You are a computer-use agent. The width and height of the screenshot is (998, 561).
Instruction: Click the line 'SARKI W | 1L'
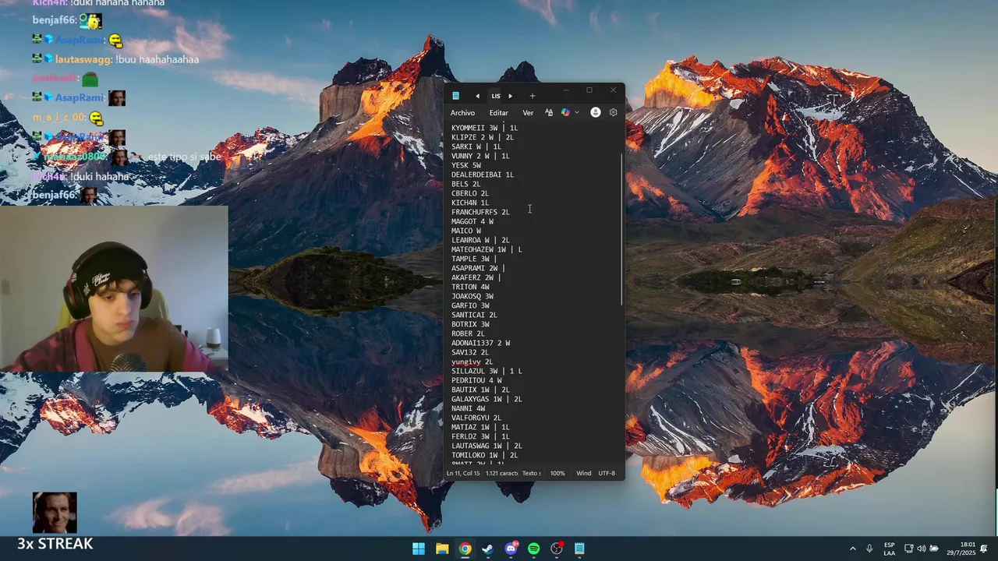[476, 146]
